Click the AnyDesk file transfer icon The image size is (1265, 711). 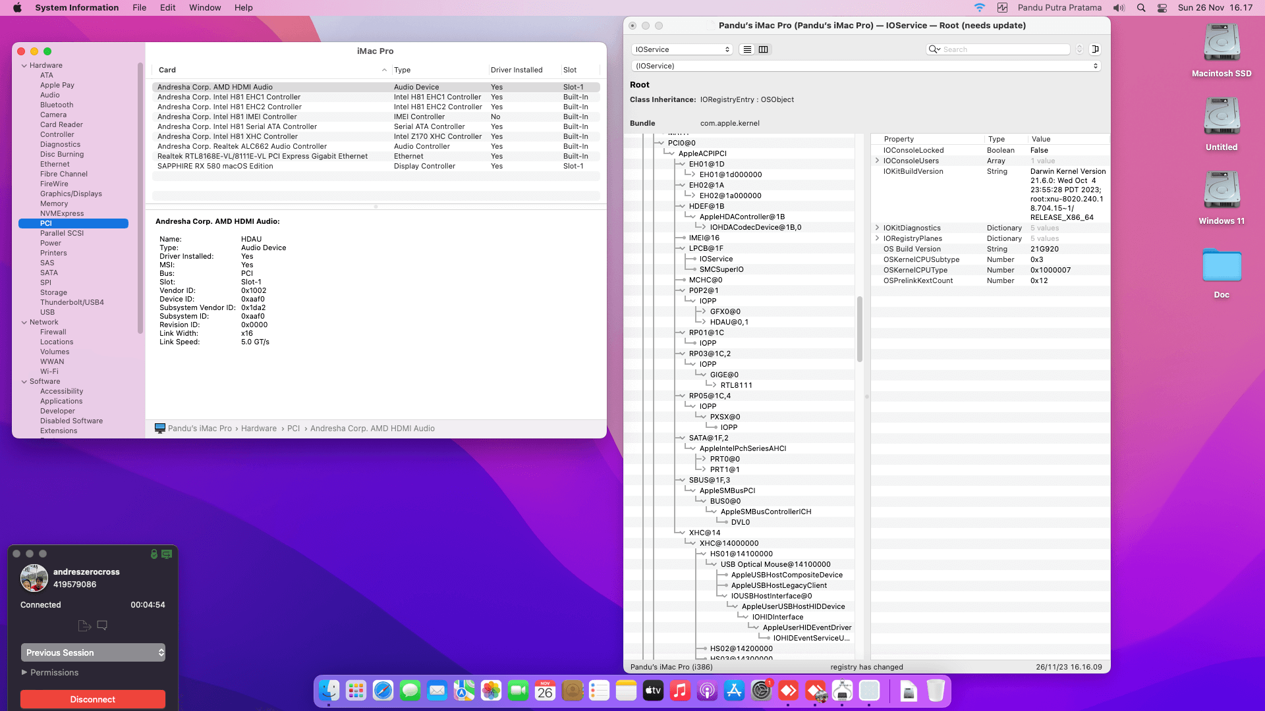(84, 625)
